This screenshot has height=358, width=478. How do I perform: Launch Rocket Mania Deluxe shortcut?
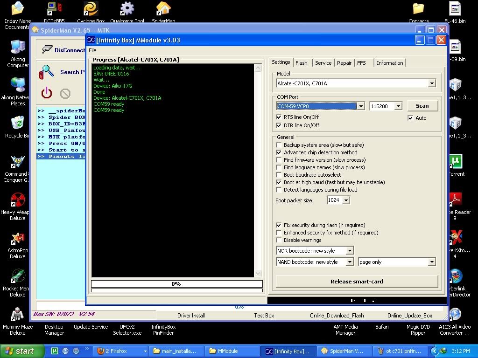(17, 276)
